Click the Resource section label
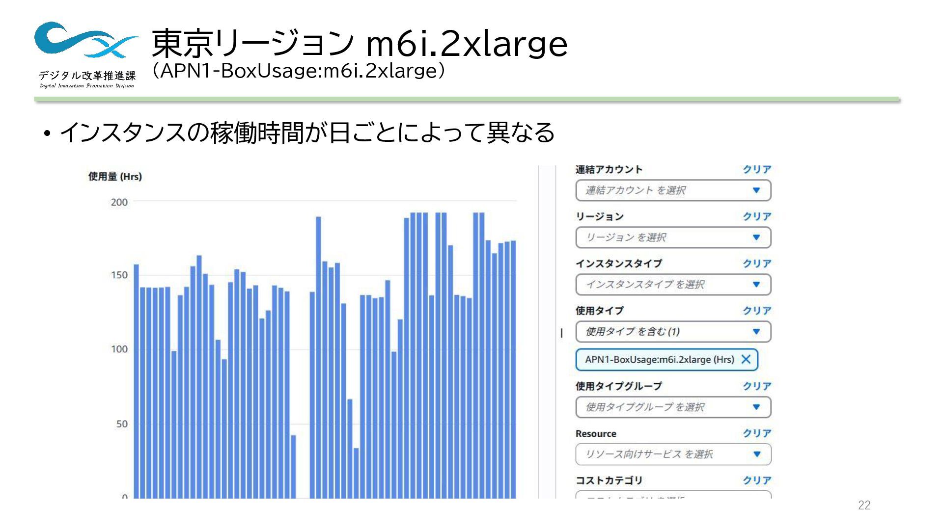Screen dimensions: 943x530 coord(596,434)
